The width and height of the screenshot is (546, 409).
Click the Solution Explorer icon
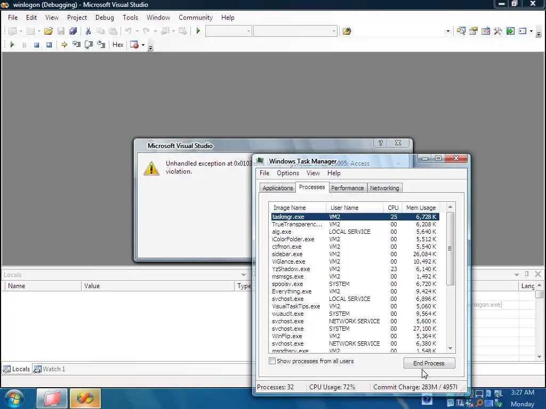[x=461, y=31]
